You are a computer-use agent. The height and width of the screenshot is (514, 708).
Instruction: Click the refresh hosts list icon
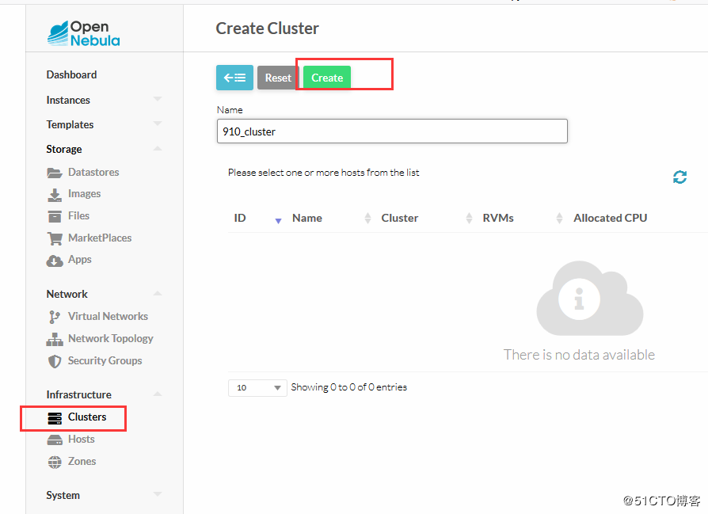(679, 177)
